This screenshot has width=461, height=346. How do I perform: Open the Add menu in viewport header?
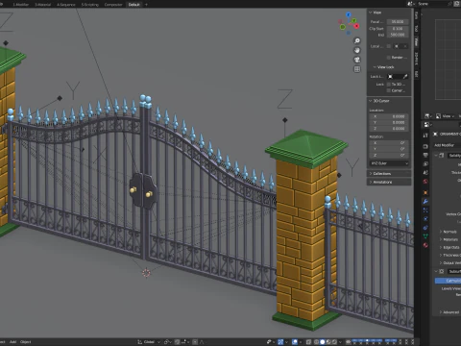(x=12, y=342)
